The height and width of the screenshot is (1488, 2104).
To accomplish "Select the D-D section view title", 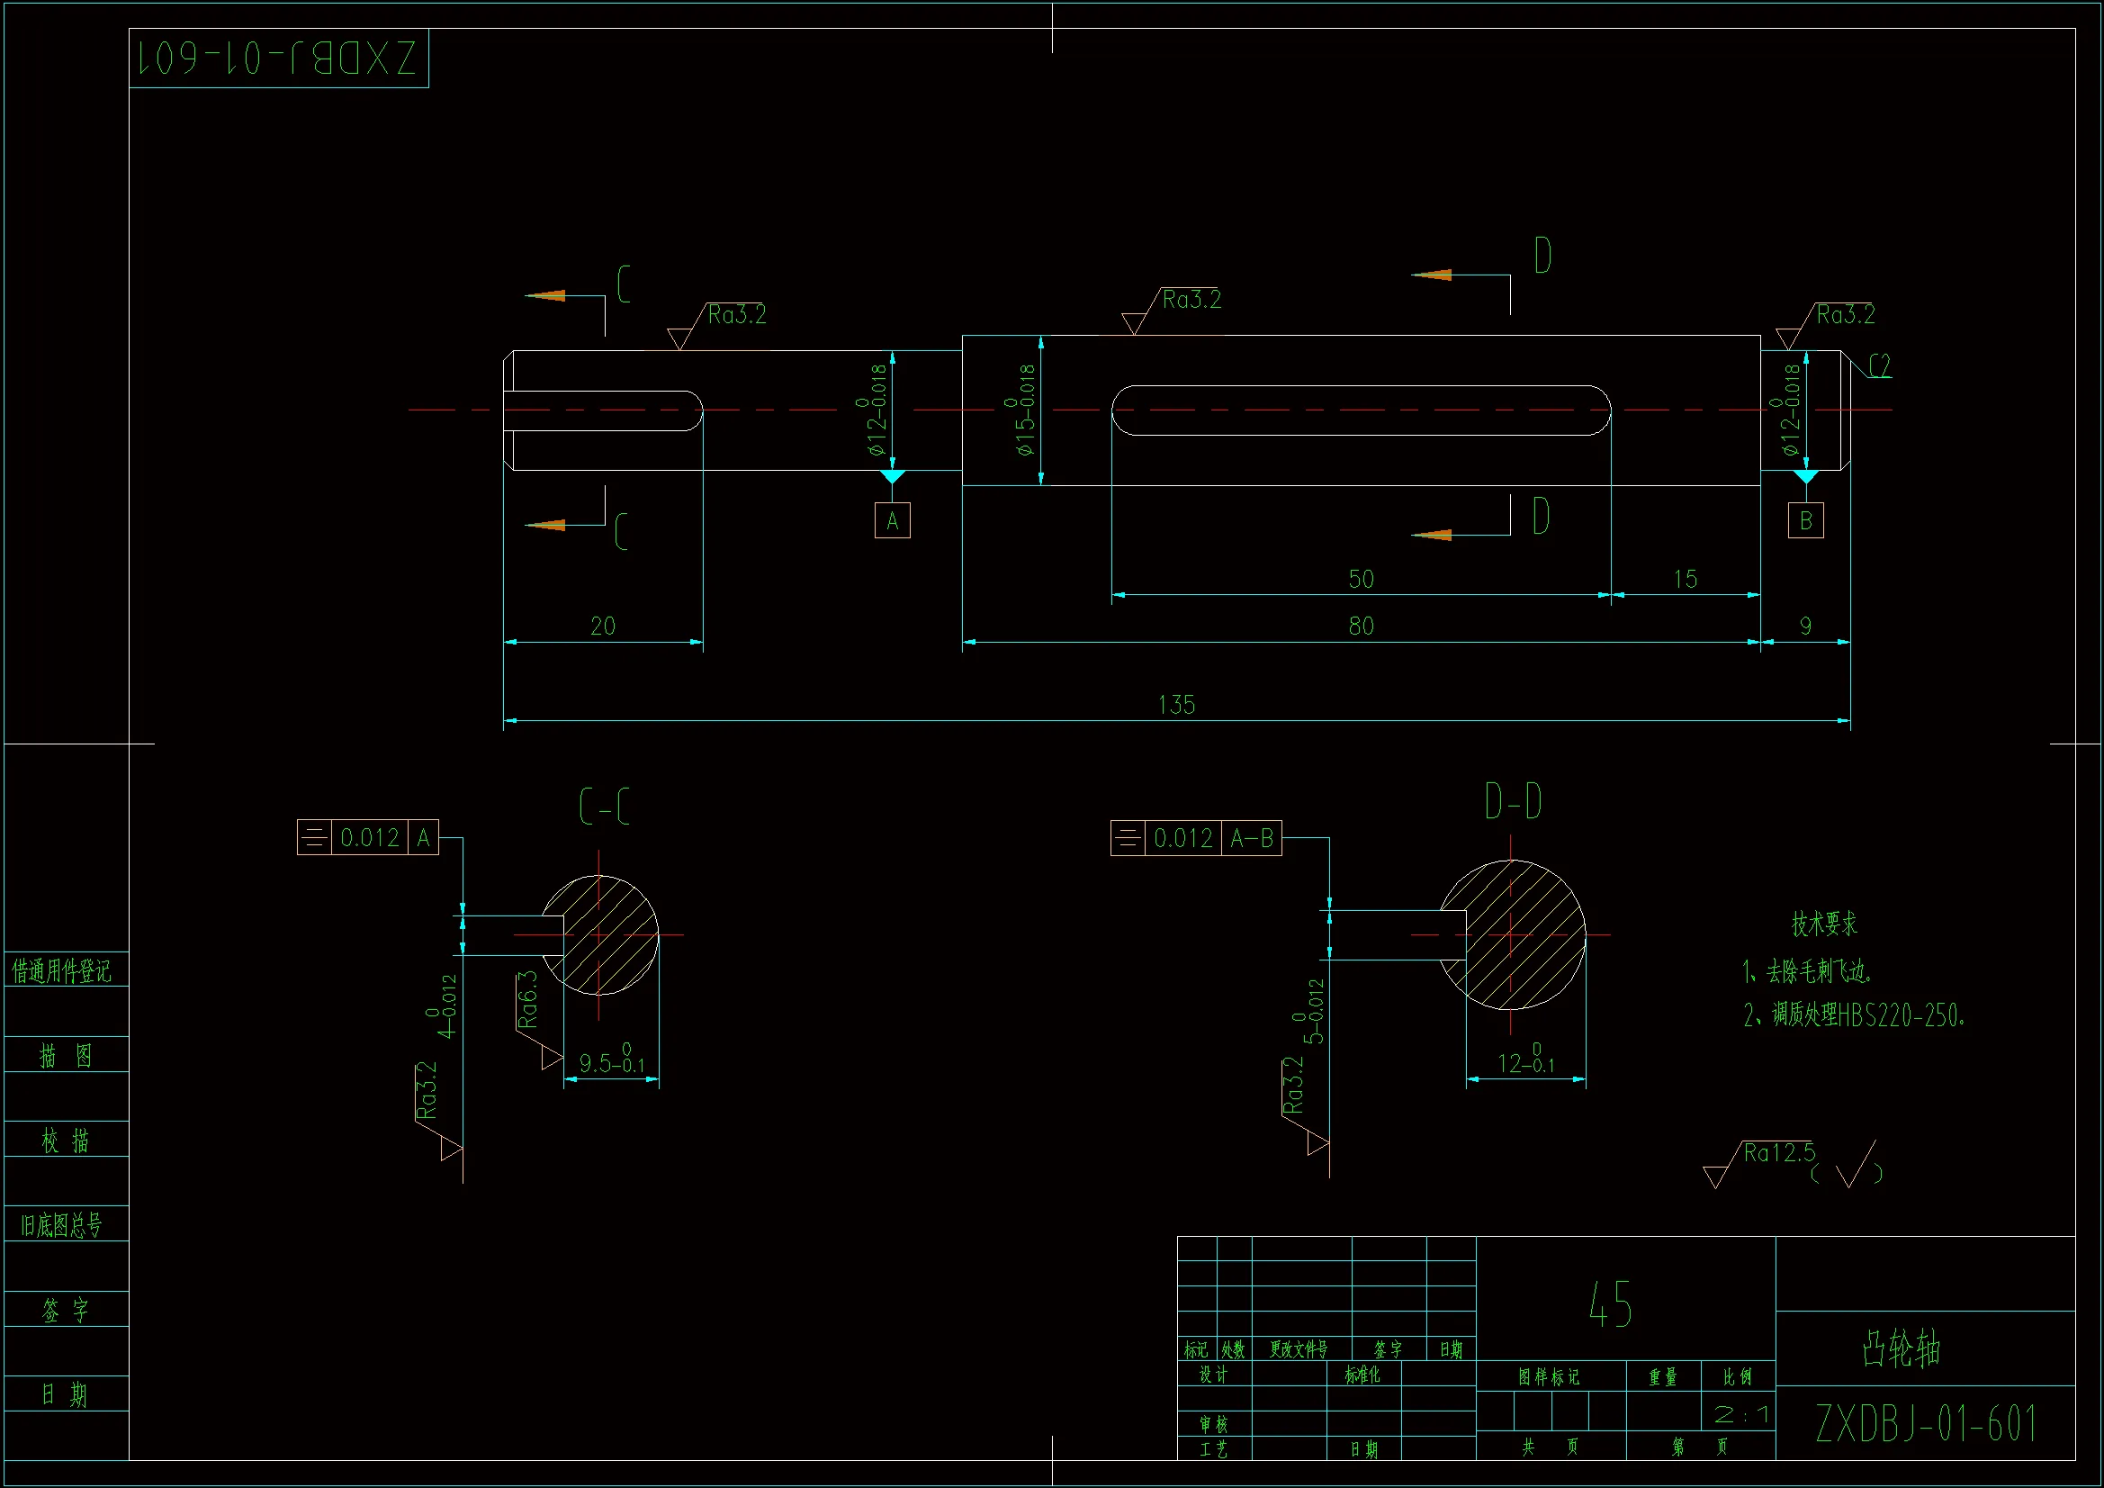I will (1513, 802).
